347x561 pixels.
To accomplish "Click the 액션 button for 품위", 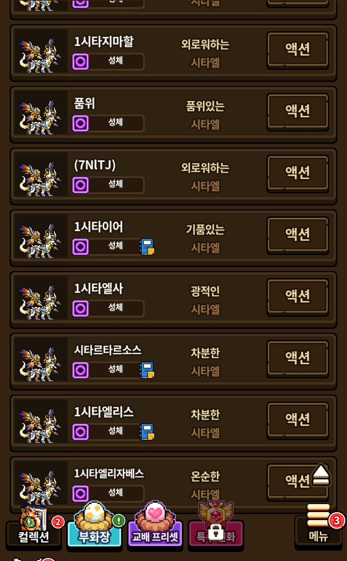I will pyautogui.click(x=298, y=112).
